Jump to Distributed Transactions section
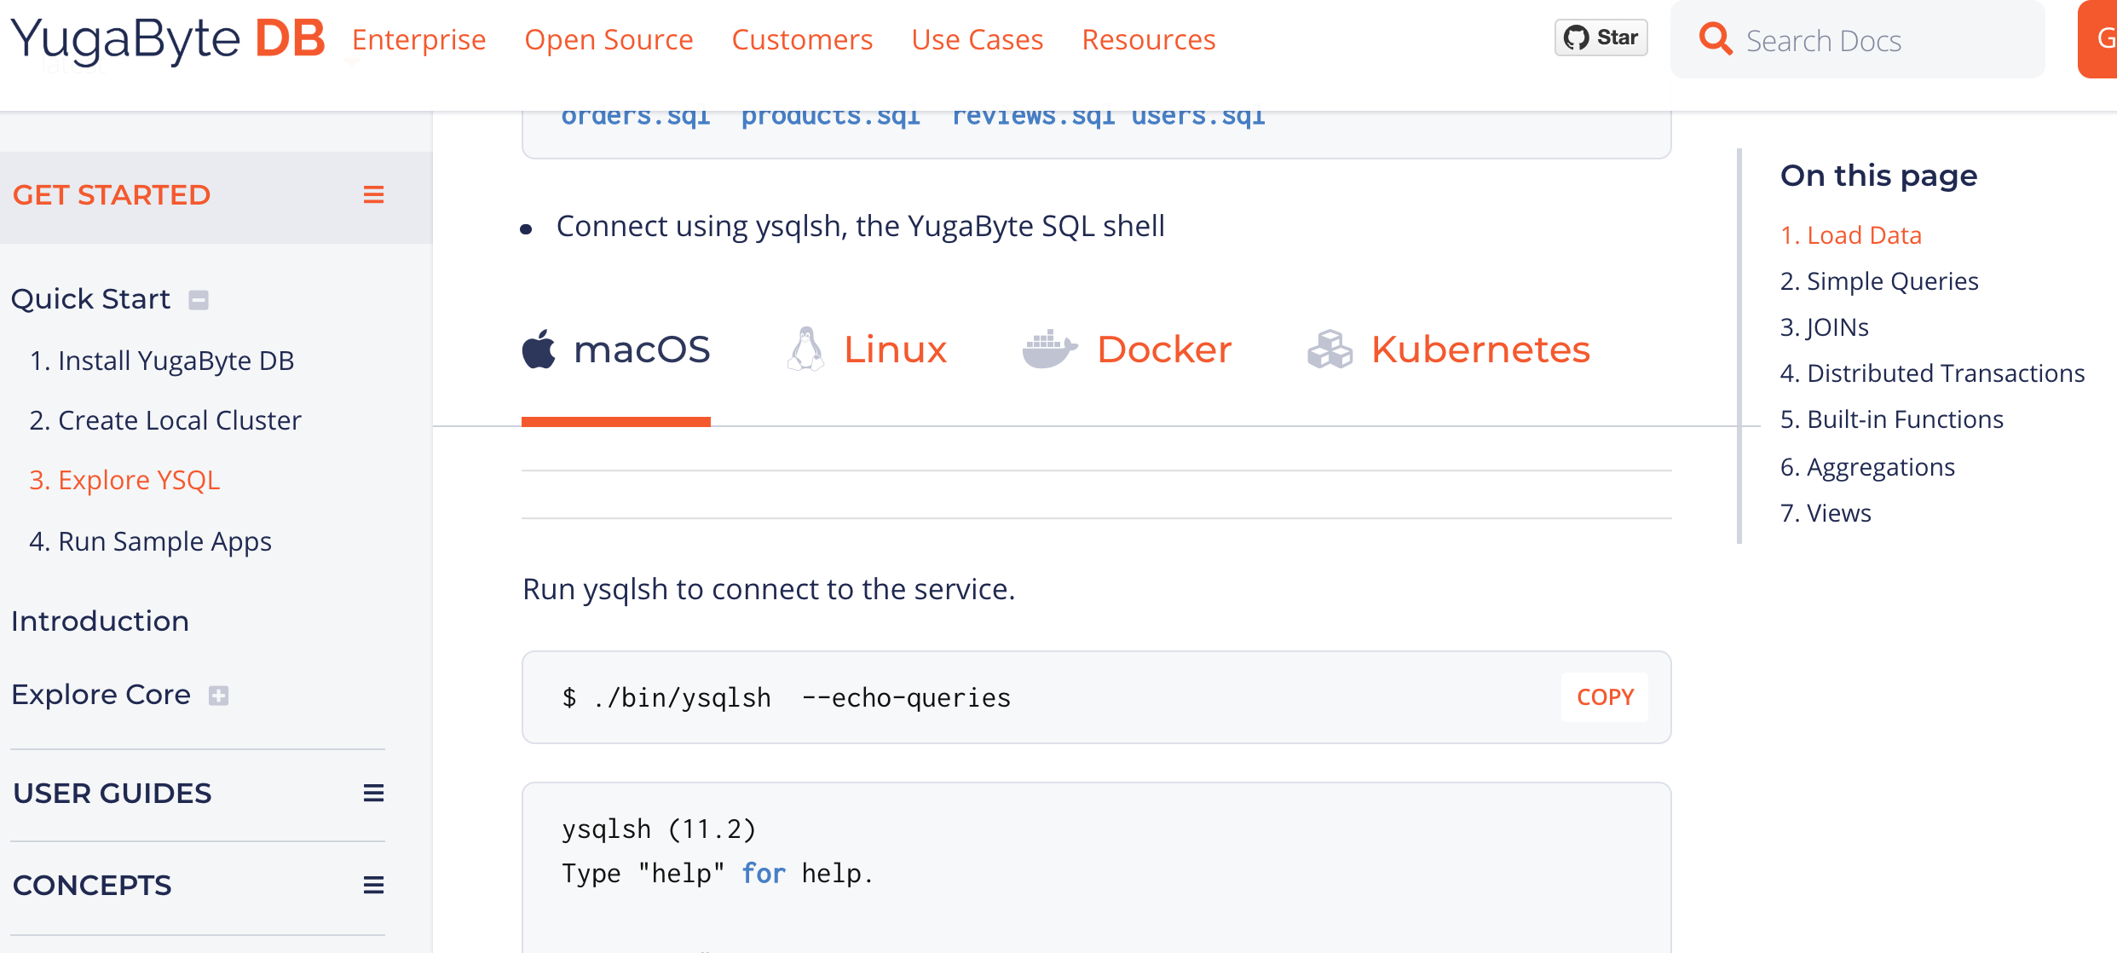The height and width of the screenshot is (953, 2117). pos(1932,373)
